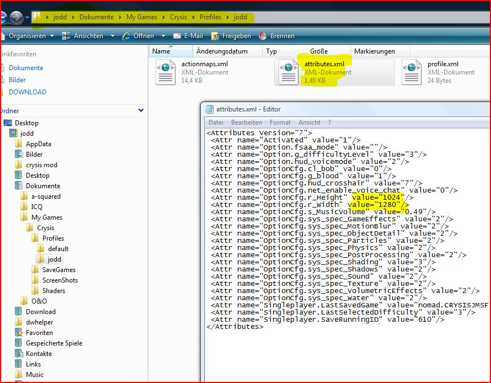Select 'My Games' in the address breadcrumb
The image size is (491, 383).
click(x=142, y=17)
